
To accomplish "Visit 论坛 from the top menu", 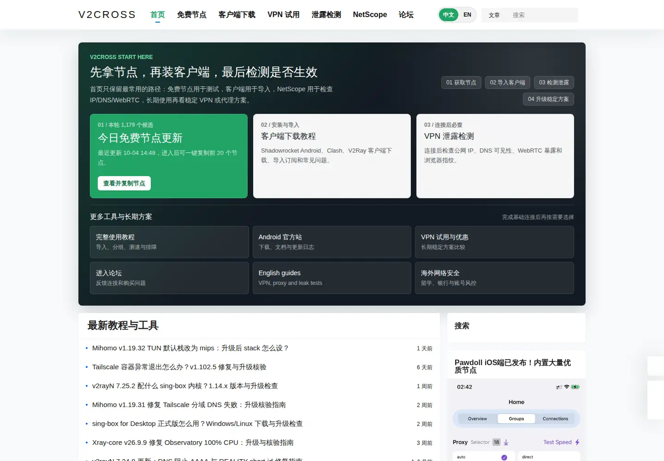I will (x=406, y=15).
